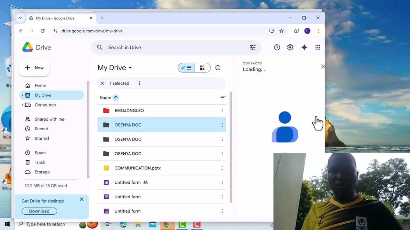Click the sidebar vertical scrollbar
The height and width of the screenshot is (230, 410).
point(88,129)
